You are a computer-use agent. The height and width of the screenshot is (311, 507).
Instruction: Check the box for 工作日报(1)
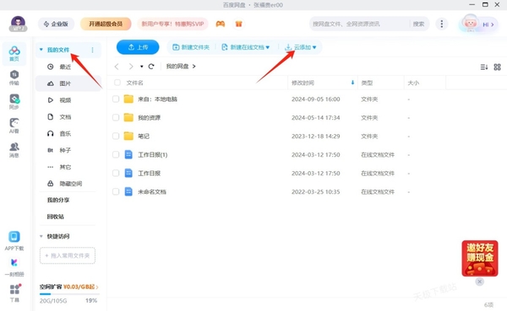click(116, 154)
